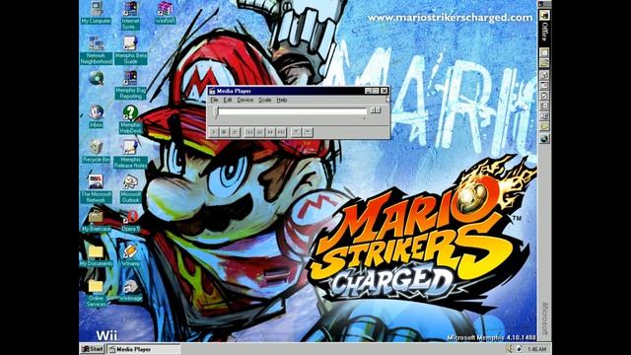The image size is (631, 355).
Task: Open the Online Services folder
Action: point(97,293)
